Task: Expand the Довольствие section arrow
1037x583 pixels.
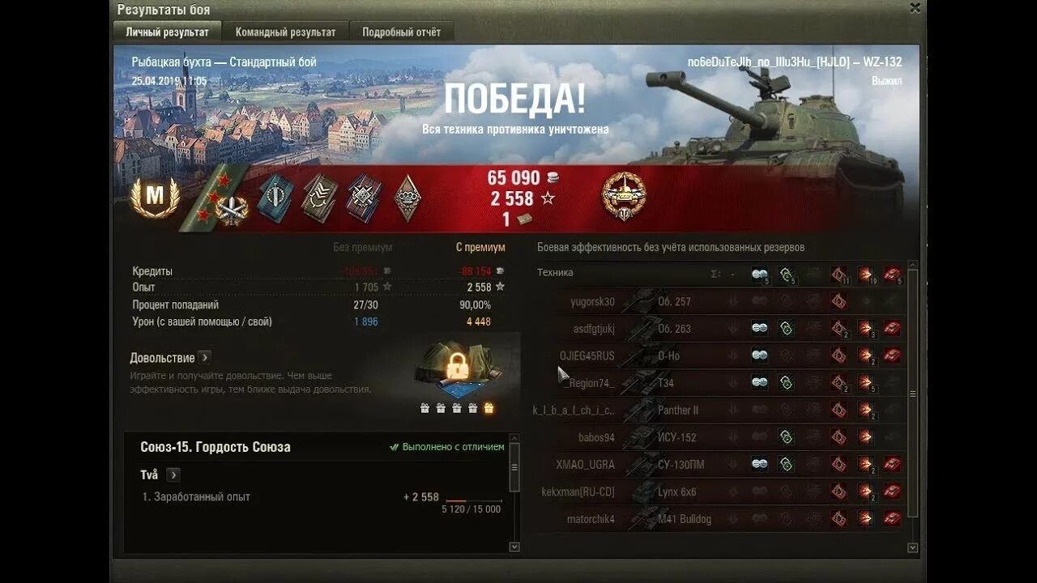Action: [x=205, y=357]
